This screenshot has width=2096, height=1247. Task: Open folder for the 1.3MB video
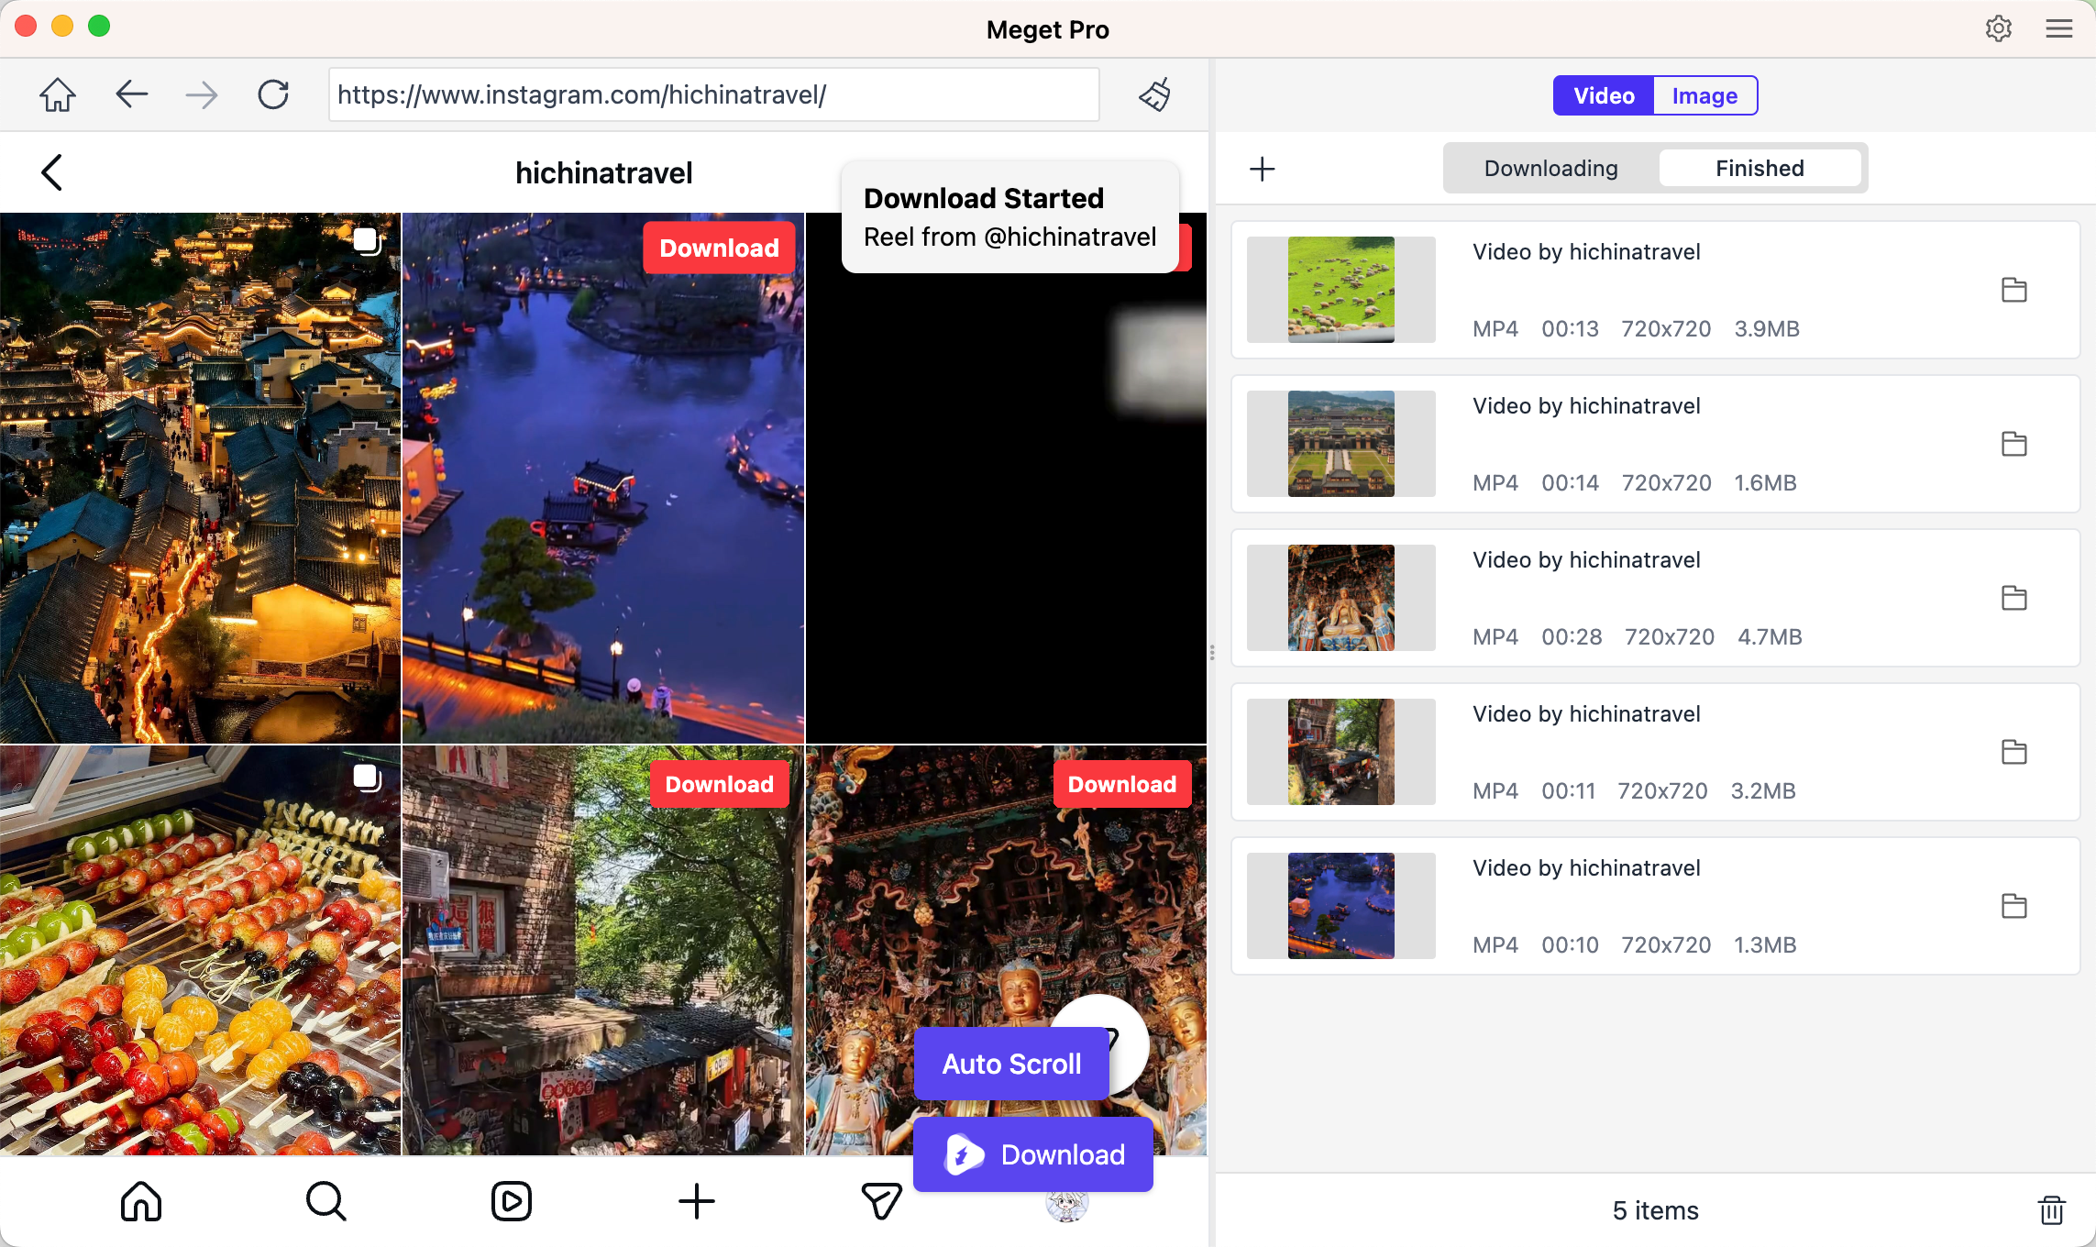2014,906
